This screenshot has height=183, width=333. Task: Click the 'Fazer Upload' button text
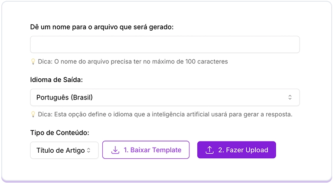243,150
